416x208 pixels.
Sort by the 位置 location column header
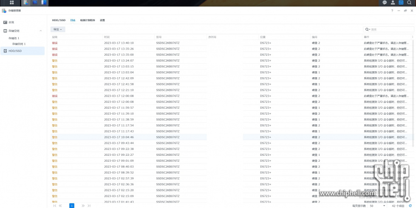pyautogui.click(x=284, y=37)
